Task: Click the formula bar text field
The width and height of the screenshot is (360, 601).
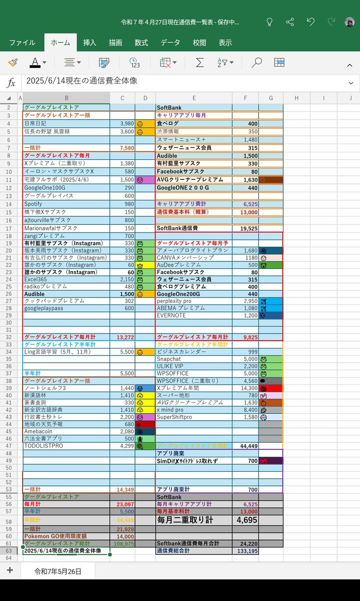Action: point(182,82)
